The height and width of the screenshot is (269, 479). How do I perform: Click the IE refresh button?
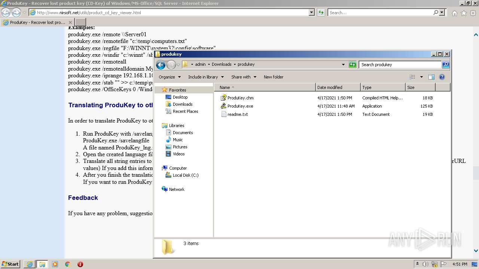pyautogui.click(x=321, y=13)
